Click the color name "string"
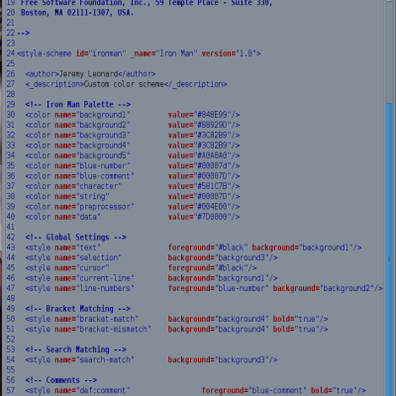 coord(82,197)
